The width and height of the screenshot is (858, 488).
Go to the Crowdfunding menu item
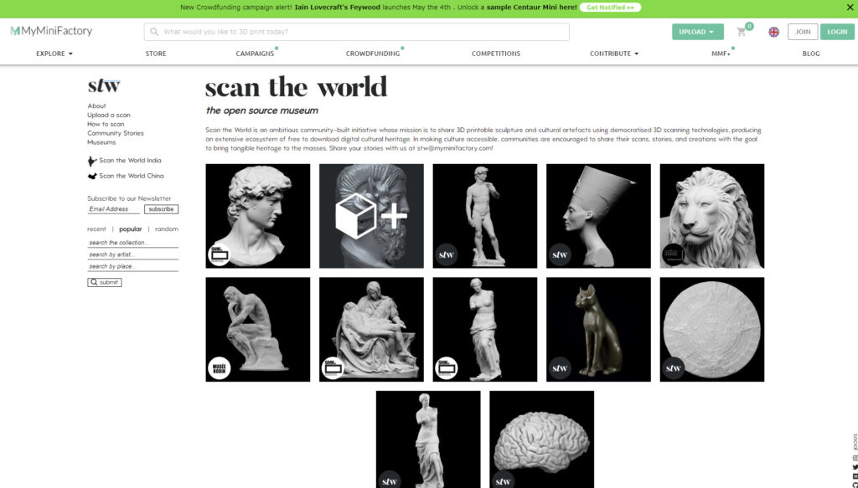(x=372, y=54)
